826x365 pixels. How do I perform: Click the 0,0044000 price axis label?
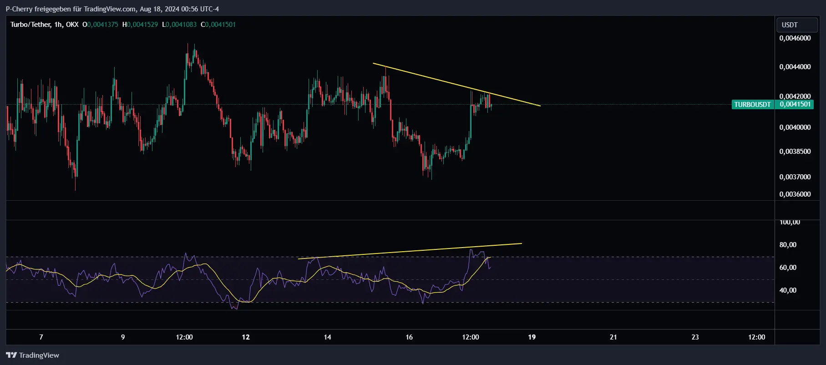point(795,67)
